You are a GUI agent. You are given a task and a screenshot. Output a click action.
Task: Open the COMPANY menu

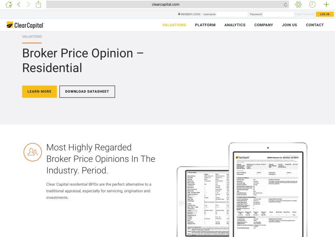pyautogui.click(x=264, y=25)
